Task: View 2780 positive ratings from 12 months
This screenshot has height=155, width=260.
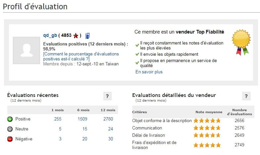Action: pyautogui.click(x=108, y=119)
